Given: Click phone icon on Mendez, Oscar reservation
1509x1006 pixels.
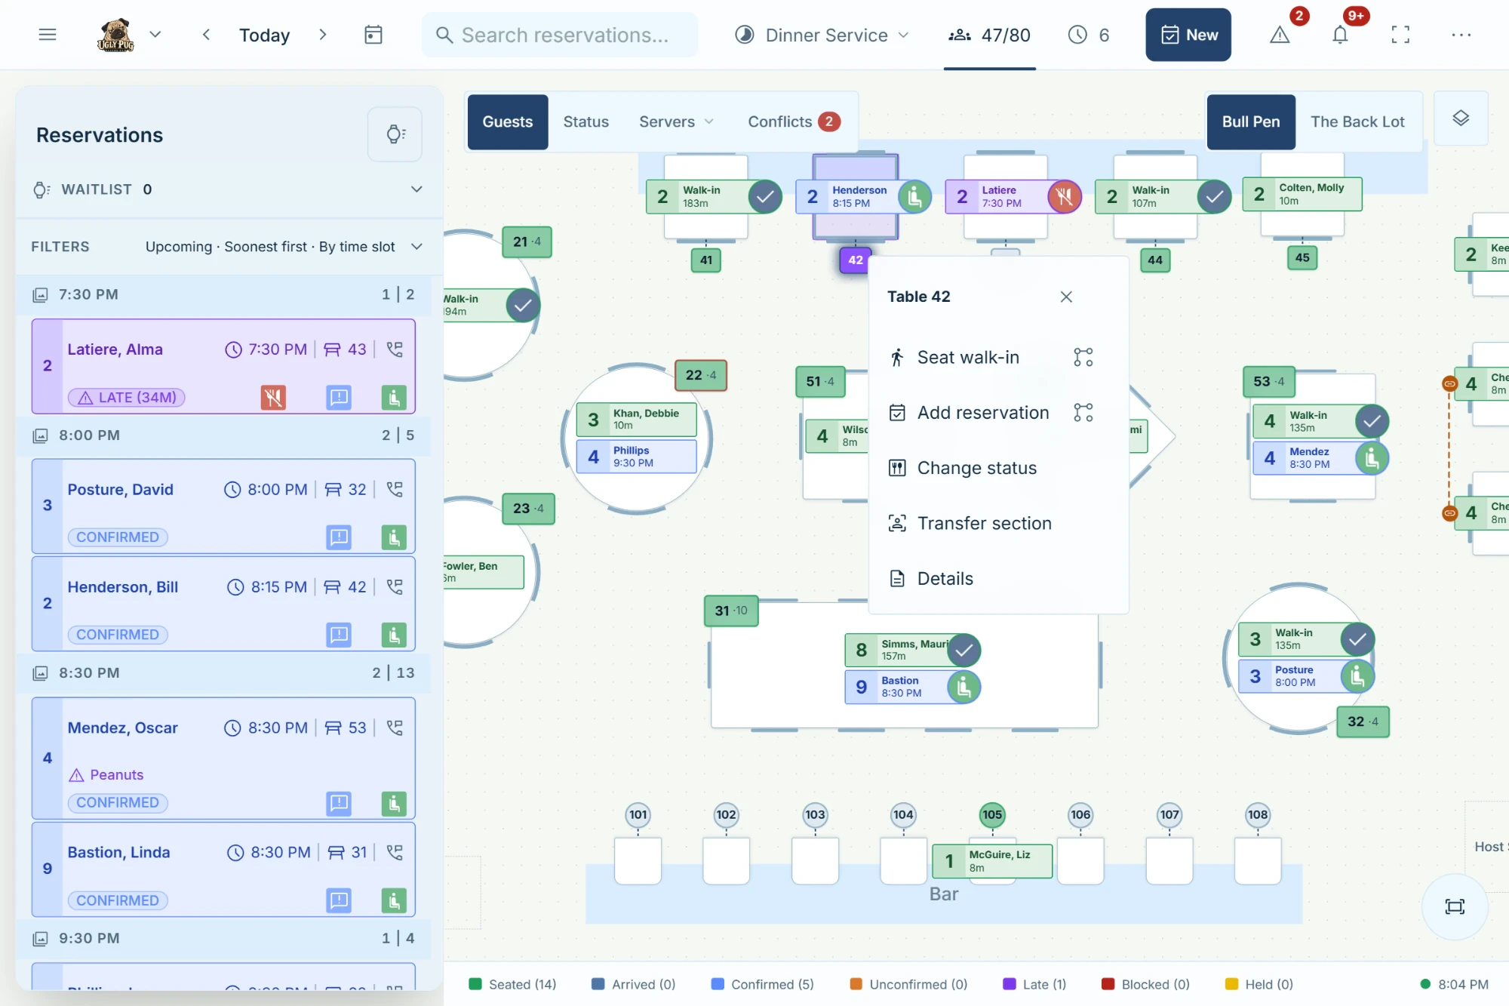Looking at the screenshot, I should point(395,728).
